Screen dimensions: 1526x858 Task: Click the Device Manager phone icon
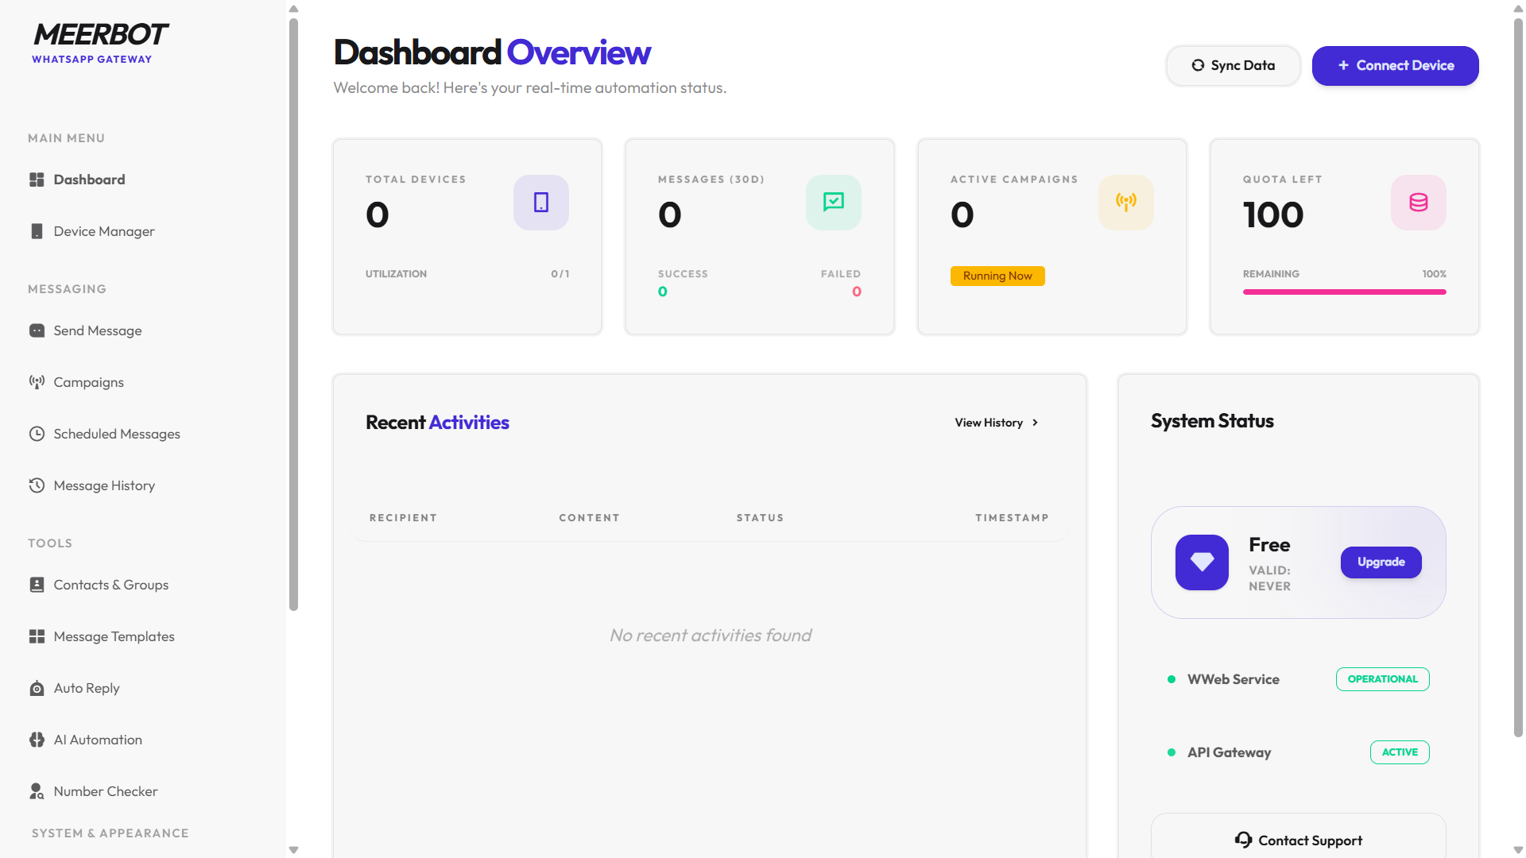point(37,231)
